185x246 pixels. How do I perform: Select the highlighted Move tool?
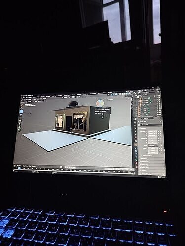[x=21, y=112]
